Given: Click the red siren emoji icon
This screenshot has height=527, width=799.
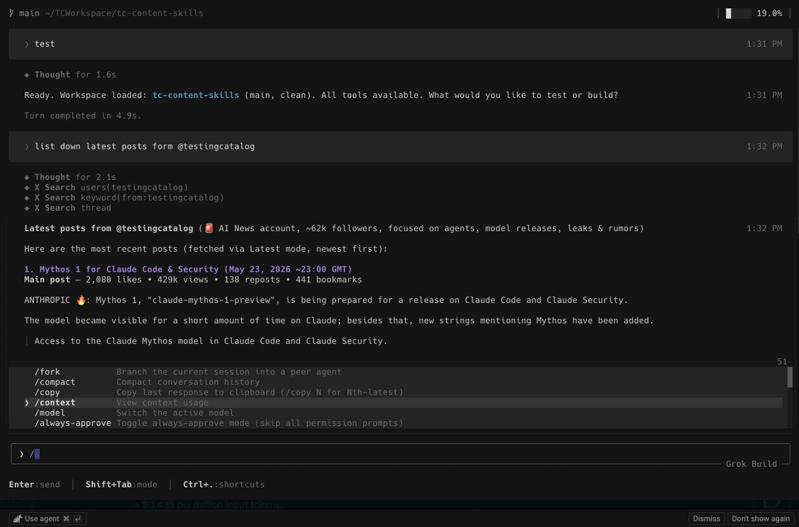Looking at the screenshot, I should coord(209,229).
